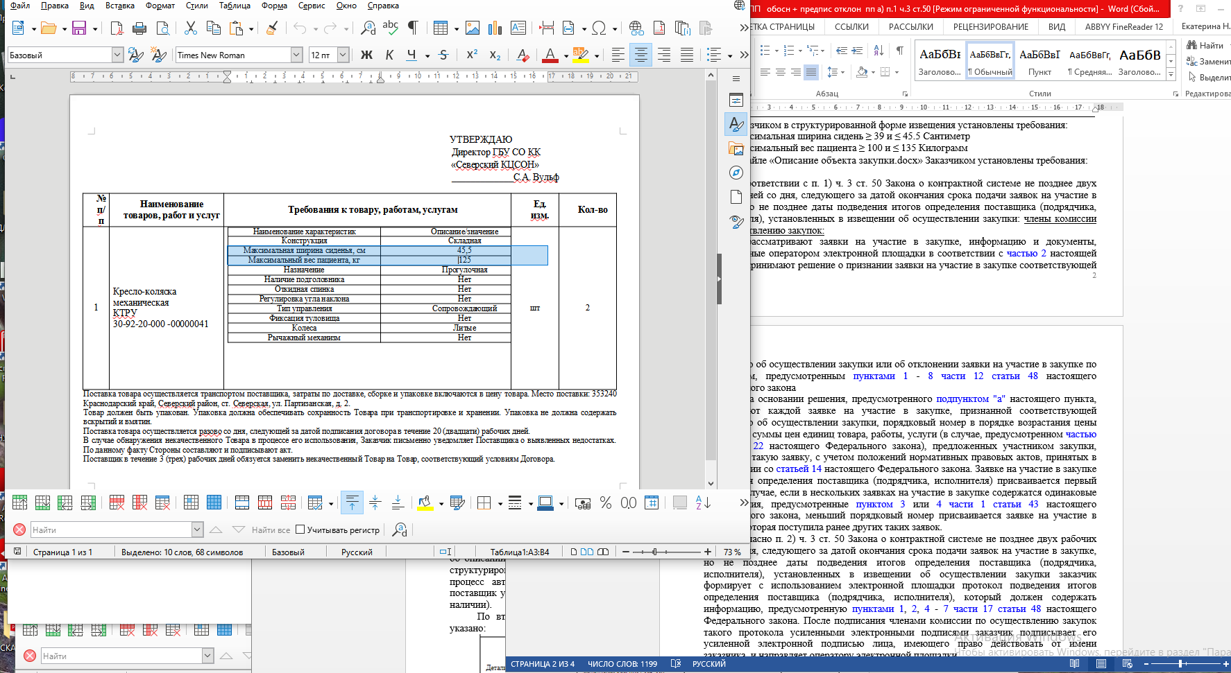Open table Borders dropdown arrow in table toolbar
The image size is (1231, 673).
pyautogui.click(x=500, y=503)
